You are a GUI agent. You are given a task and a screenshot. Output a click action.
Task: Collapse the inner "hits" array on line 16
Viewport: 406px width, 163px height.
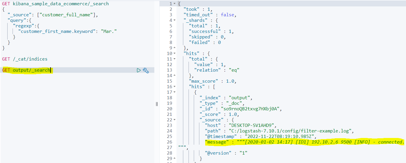(175, 87)
